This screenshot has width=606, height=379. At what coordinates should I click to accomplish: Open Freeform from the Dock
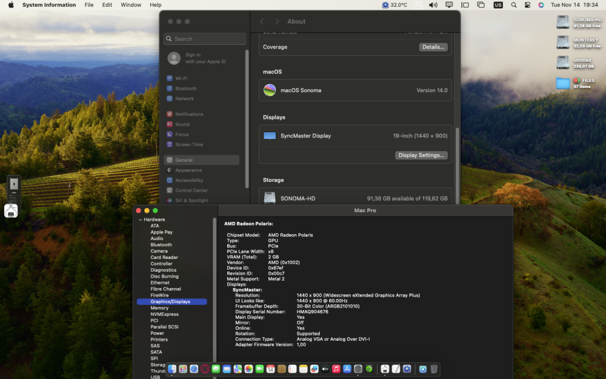(314, 369)
